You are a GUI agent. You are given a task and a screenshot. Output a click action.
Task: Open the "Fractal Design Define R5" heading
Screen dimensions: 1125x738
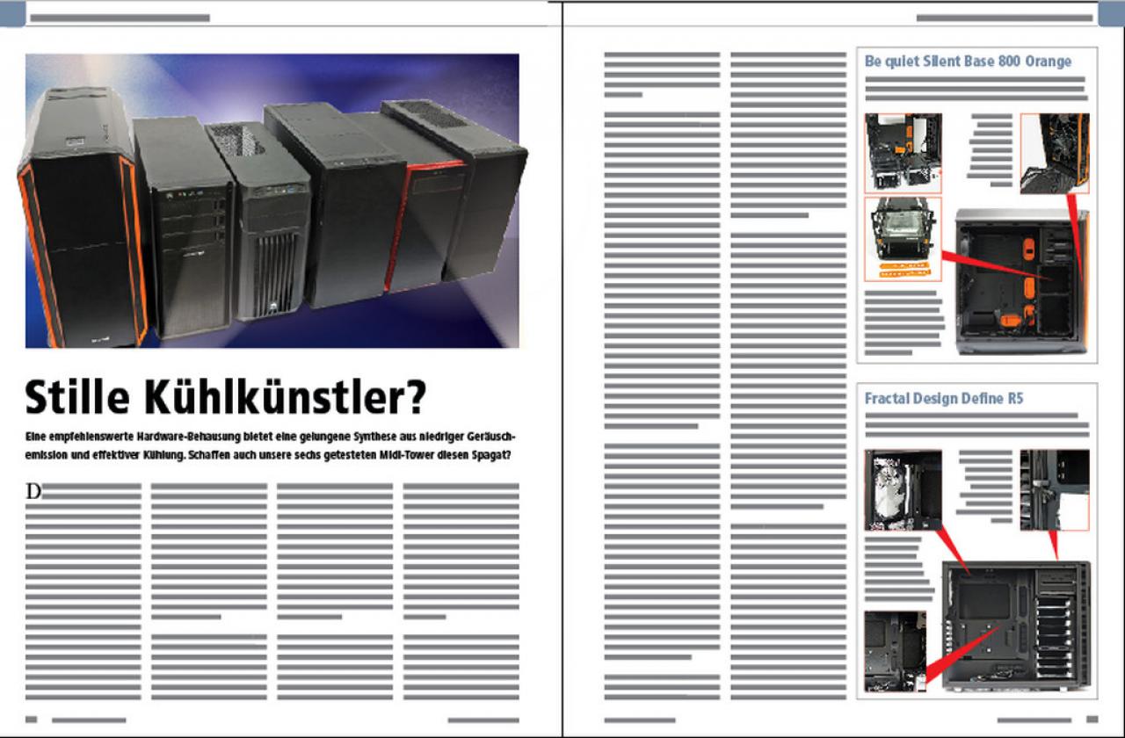tap(944, 399)
